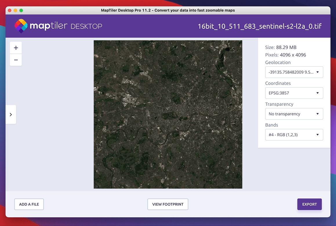Click the sentinel .tif filename in header
The image size is (336, 226).
tap(259, 26)
